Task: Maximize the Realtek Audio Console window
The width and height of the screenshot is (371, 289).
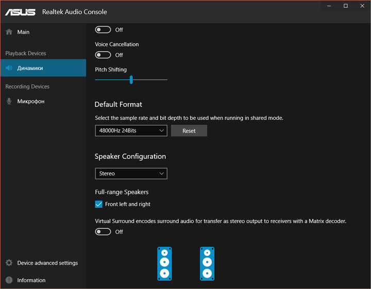Action: tap(345, 6)
